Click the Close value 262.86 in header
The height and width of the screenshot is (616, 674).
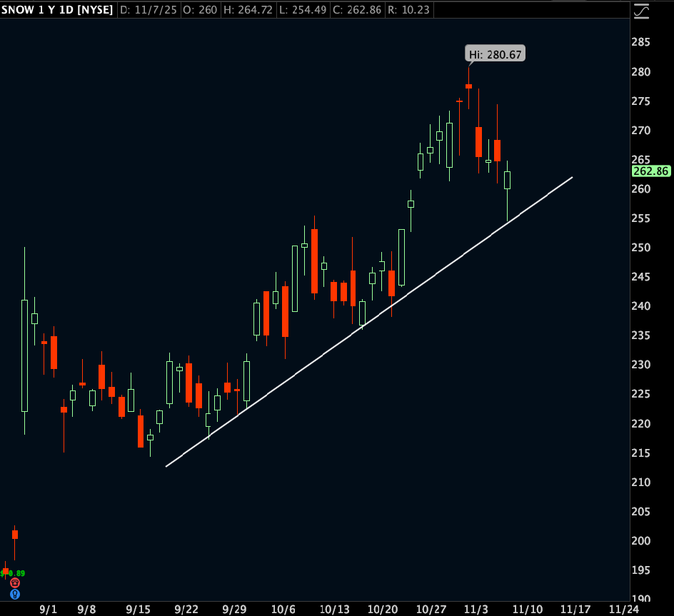pyautogui.click(x=375, y=10)
